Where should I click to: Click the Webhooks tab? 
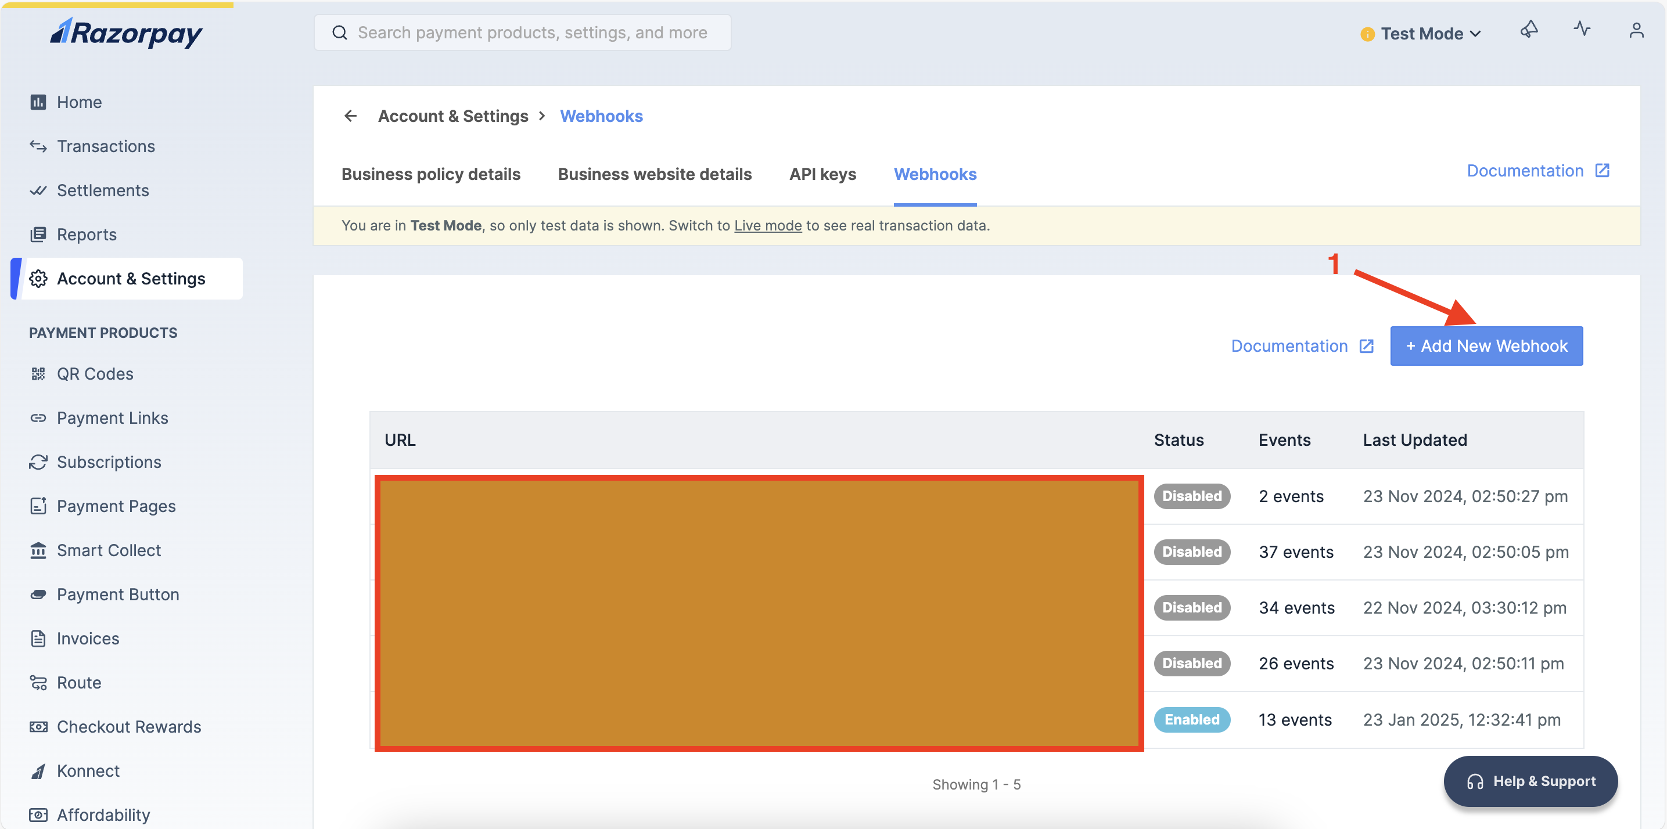(933, 173)
